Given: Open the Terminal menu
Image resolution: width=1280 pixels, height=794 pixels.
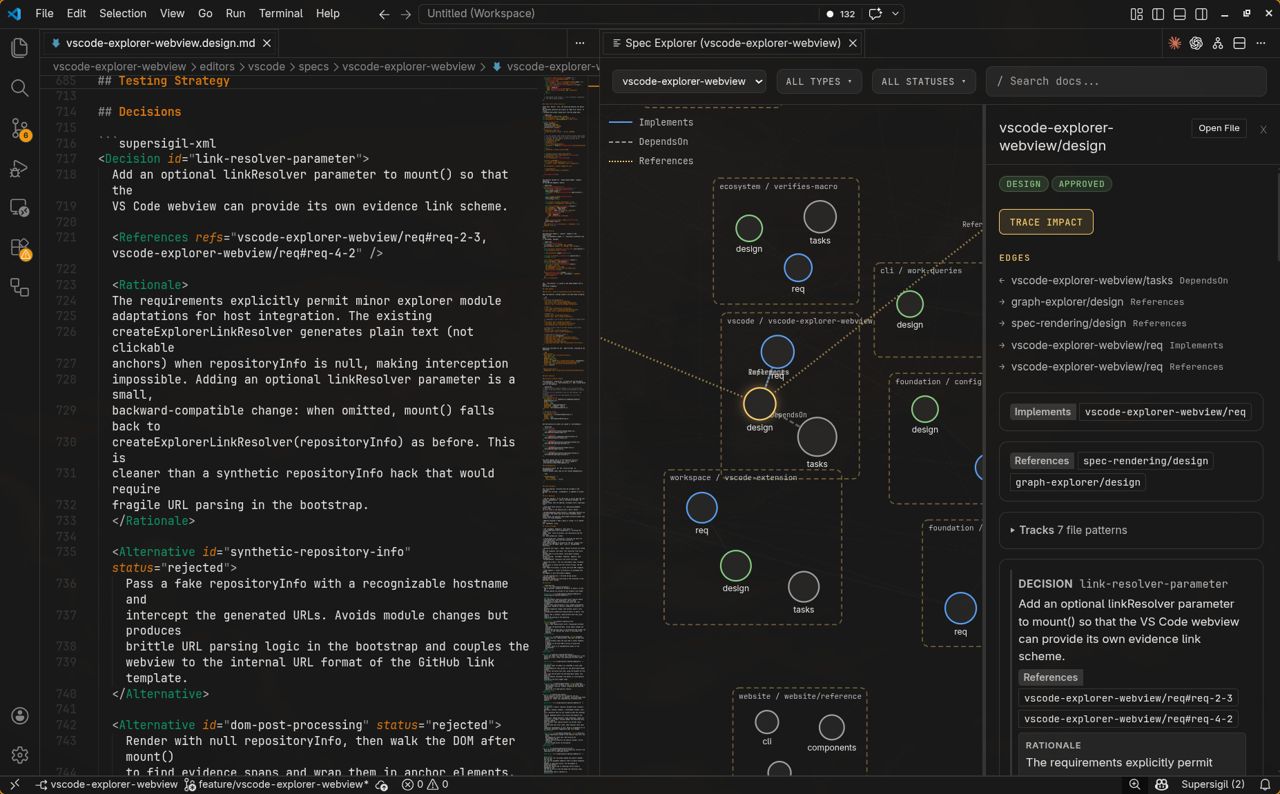Looking at the screenshot, I should (280, 13).
